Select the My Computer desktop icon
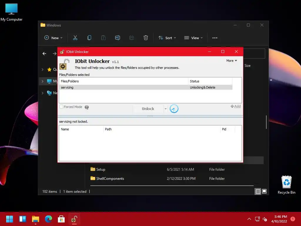 (11, 12)
